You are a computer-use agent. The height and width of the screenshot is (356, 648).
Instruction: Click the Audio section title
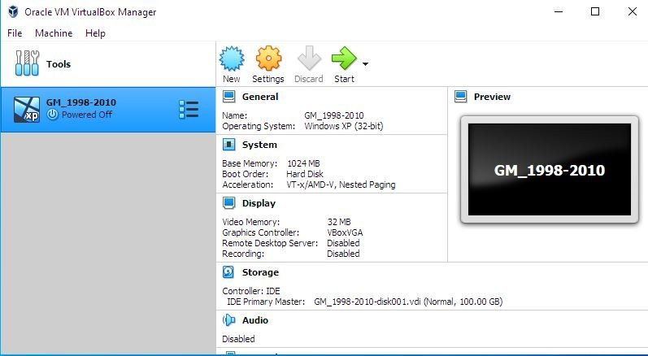pyautogui.click(x=255, y=320)
